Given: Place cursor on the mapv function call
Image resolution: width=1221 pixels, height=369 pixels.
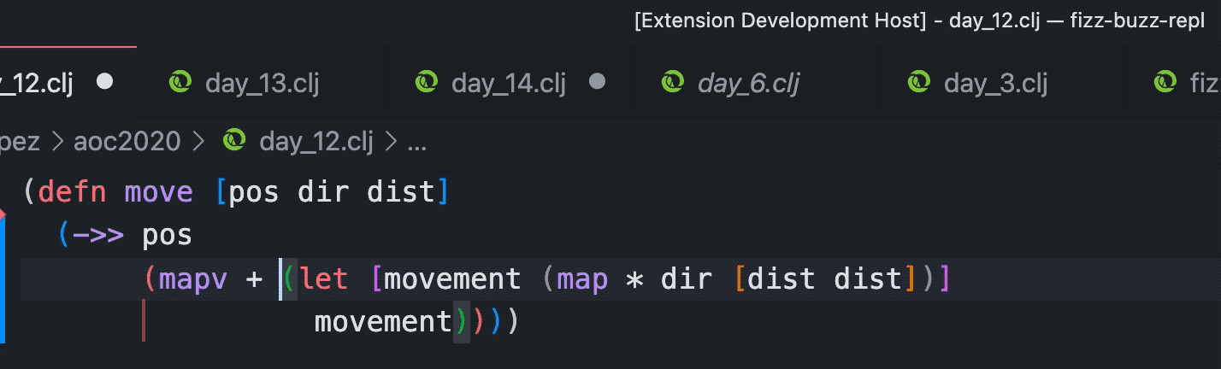Looking at the screenshot, I should (193, 279).
